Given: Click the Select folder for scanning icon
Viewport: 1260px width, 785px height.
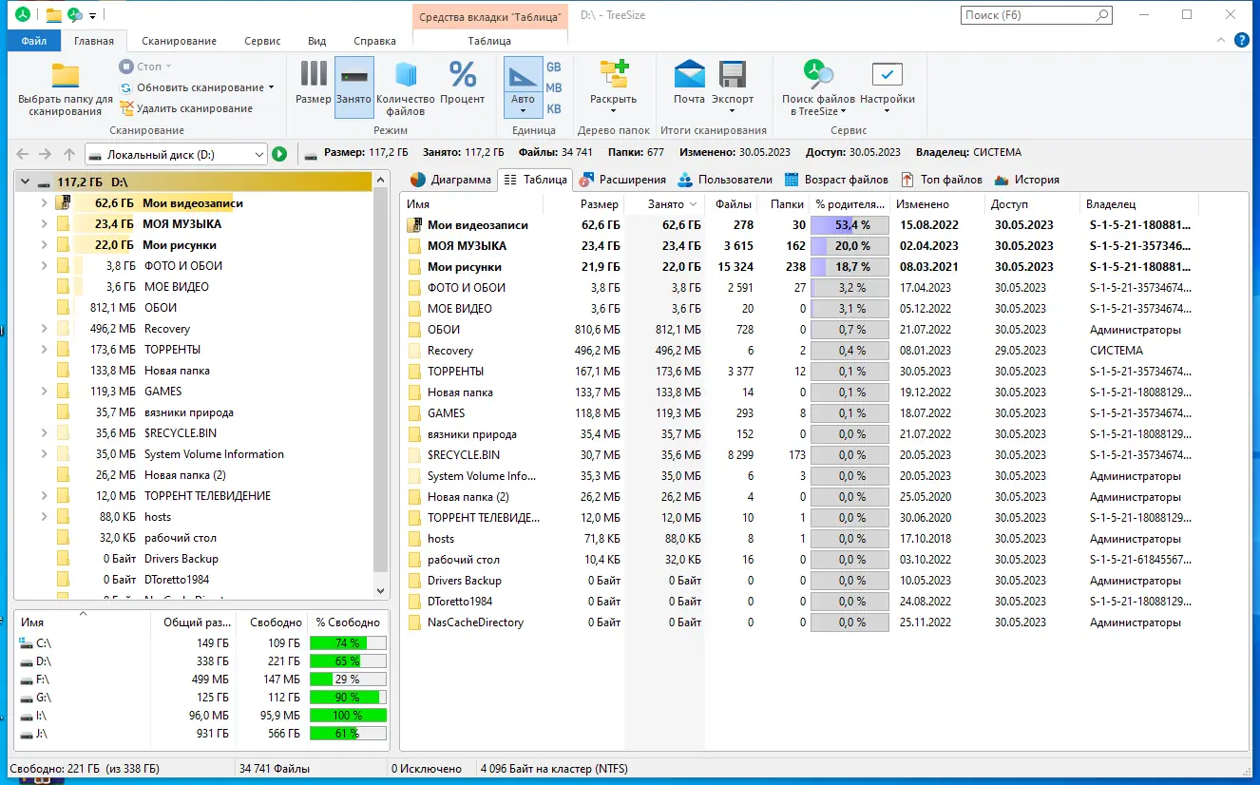Looking at the screenshot, I should [x=65, y=76].
